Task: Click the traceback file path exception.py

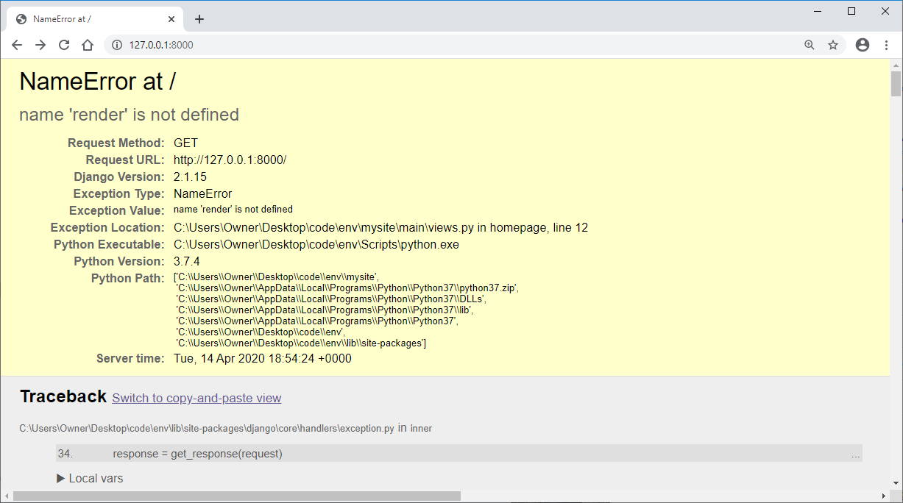Action: (x=207, y=429)
